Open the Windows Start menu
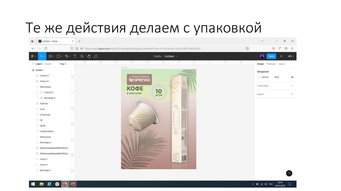Screen dimensions: 341x191 [x=33, y=184]
